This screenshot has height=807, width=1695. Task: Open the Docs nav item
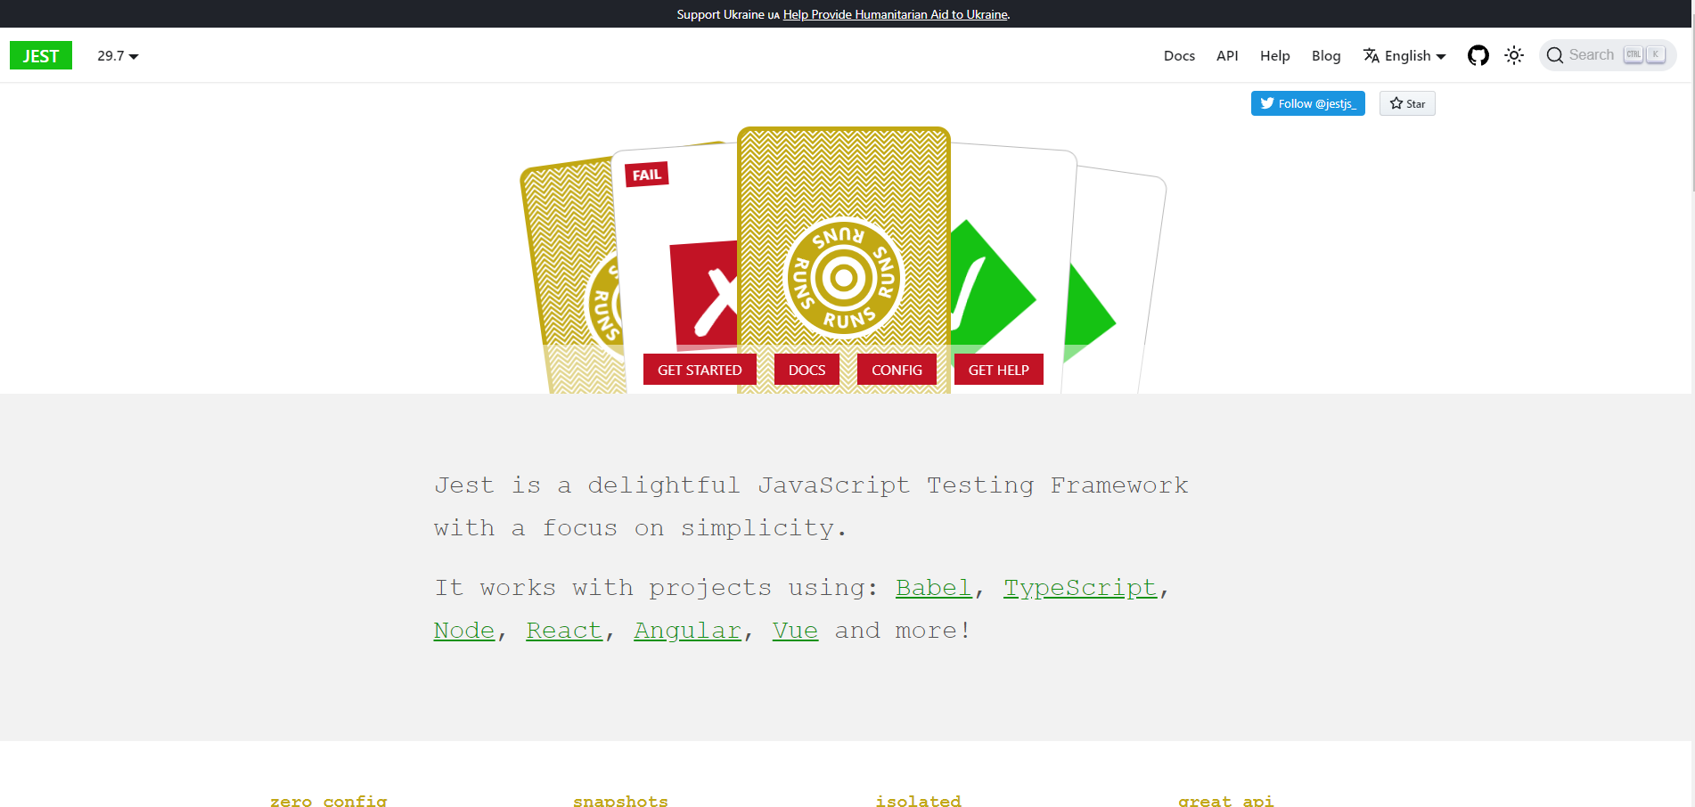tap(1179, 55)
